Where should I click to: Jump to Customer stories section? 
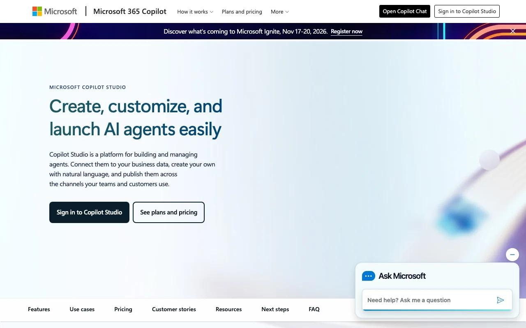coord(174,309)
